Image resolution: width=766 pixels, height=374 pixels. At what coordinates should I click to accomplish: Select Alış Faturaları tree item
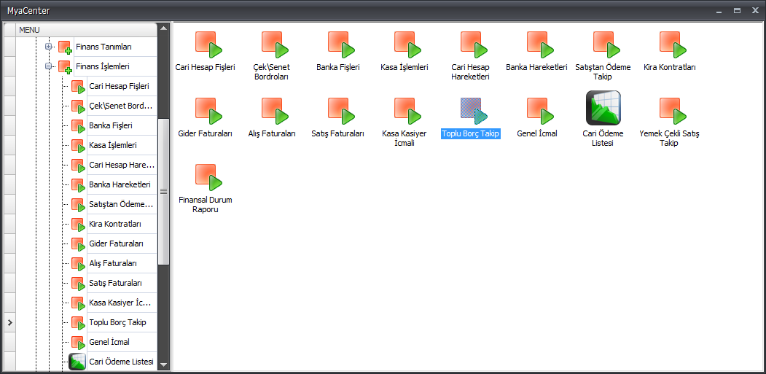coord(113,263)
